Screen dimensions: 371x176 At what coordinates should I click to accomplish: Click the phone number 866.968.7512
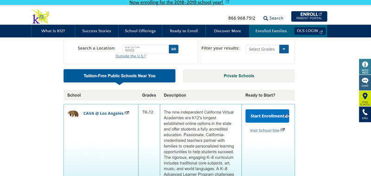242,18
